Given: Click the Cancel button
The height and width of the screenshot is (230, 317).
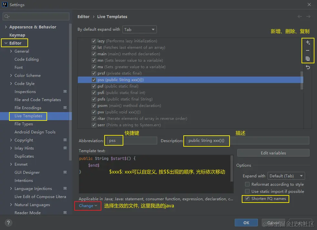Looking at the screenshot, I should click(273, 223).
